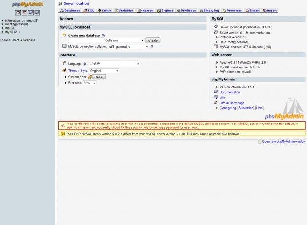Click the Server: localhost link

(76, 3)
